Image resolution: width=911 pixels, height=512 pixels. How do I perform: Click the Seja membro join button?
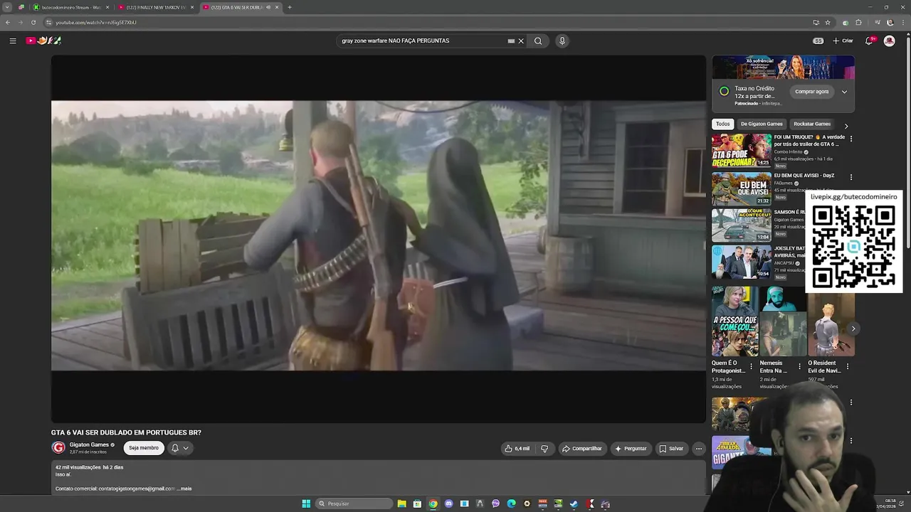(144, 448)
